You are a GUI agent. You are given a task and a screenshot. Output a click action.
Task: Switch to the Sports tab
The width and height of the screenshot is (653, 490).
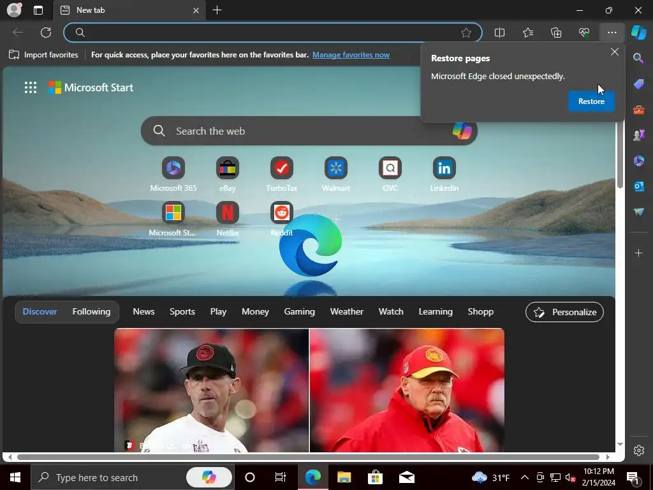pyautogui.click(x=182, y=311)
